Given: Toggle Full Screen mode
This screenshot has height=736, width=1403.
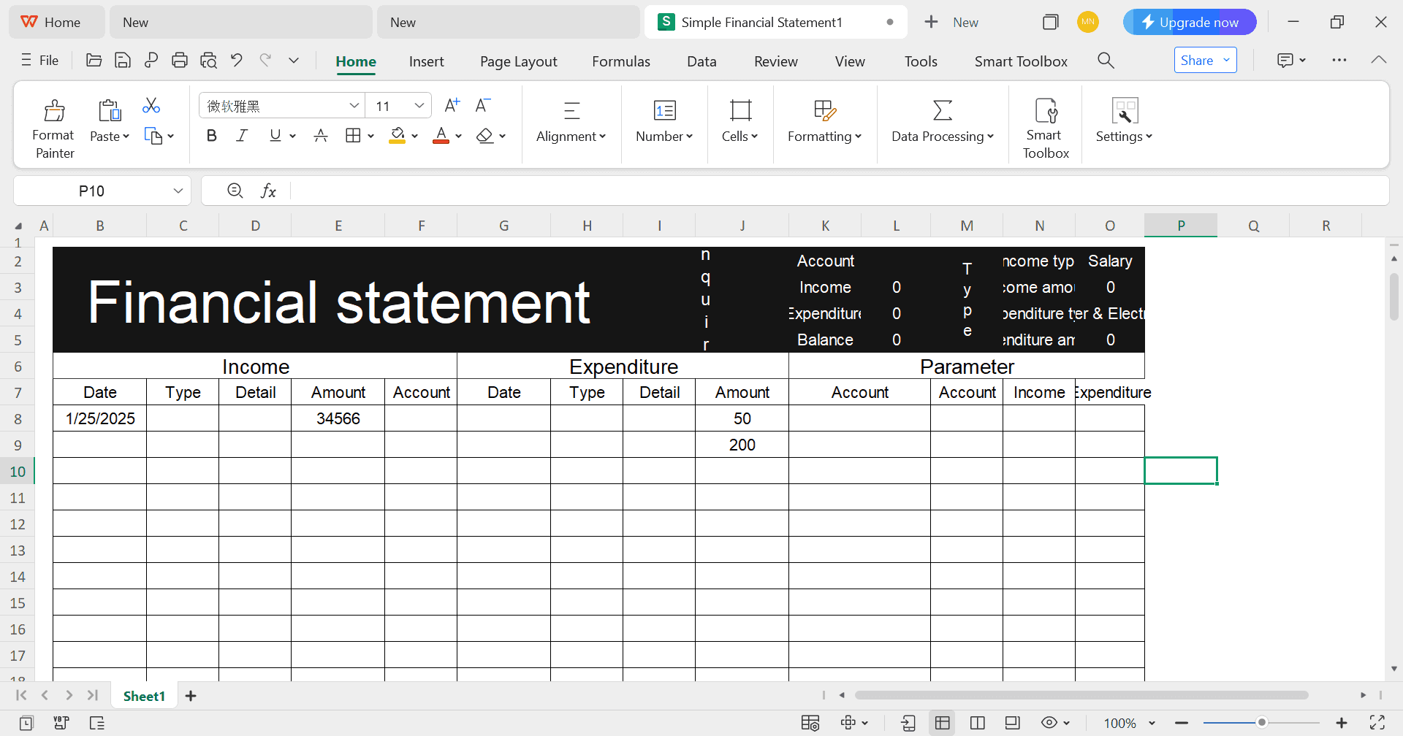Looking at the screenshot, I should [1378, 722].
